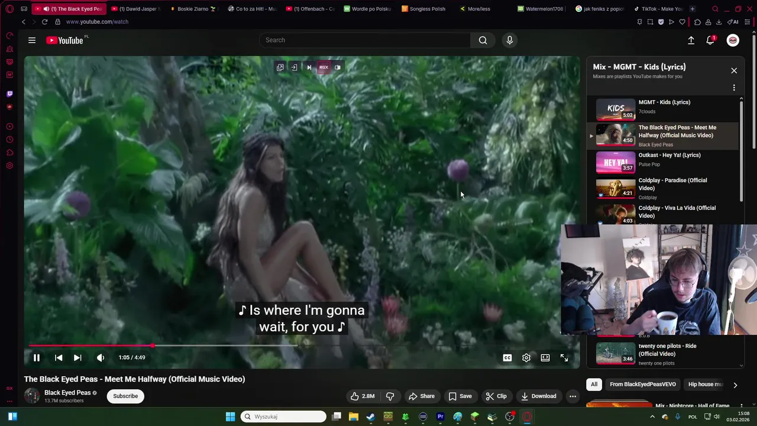Viewport: 757px width, 426px height.
Task: Go to YouTube home via logo
Action: tap(65, 40)
